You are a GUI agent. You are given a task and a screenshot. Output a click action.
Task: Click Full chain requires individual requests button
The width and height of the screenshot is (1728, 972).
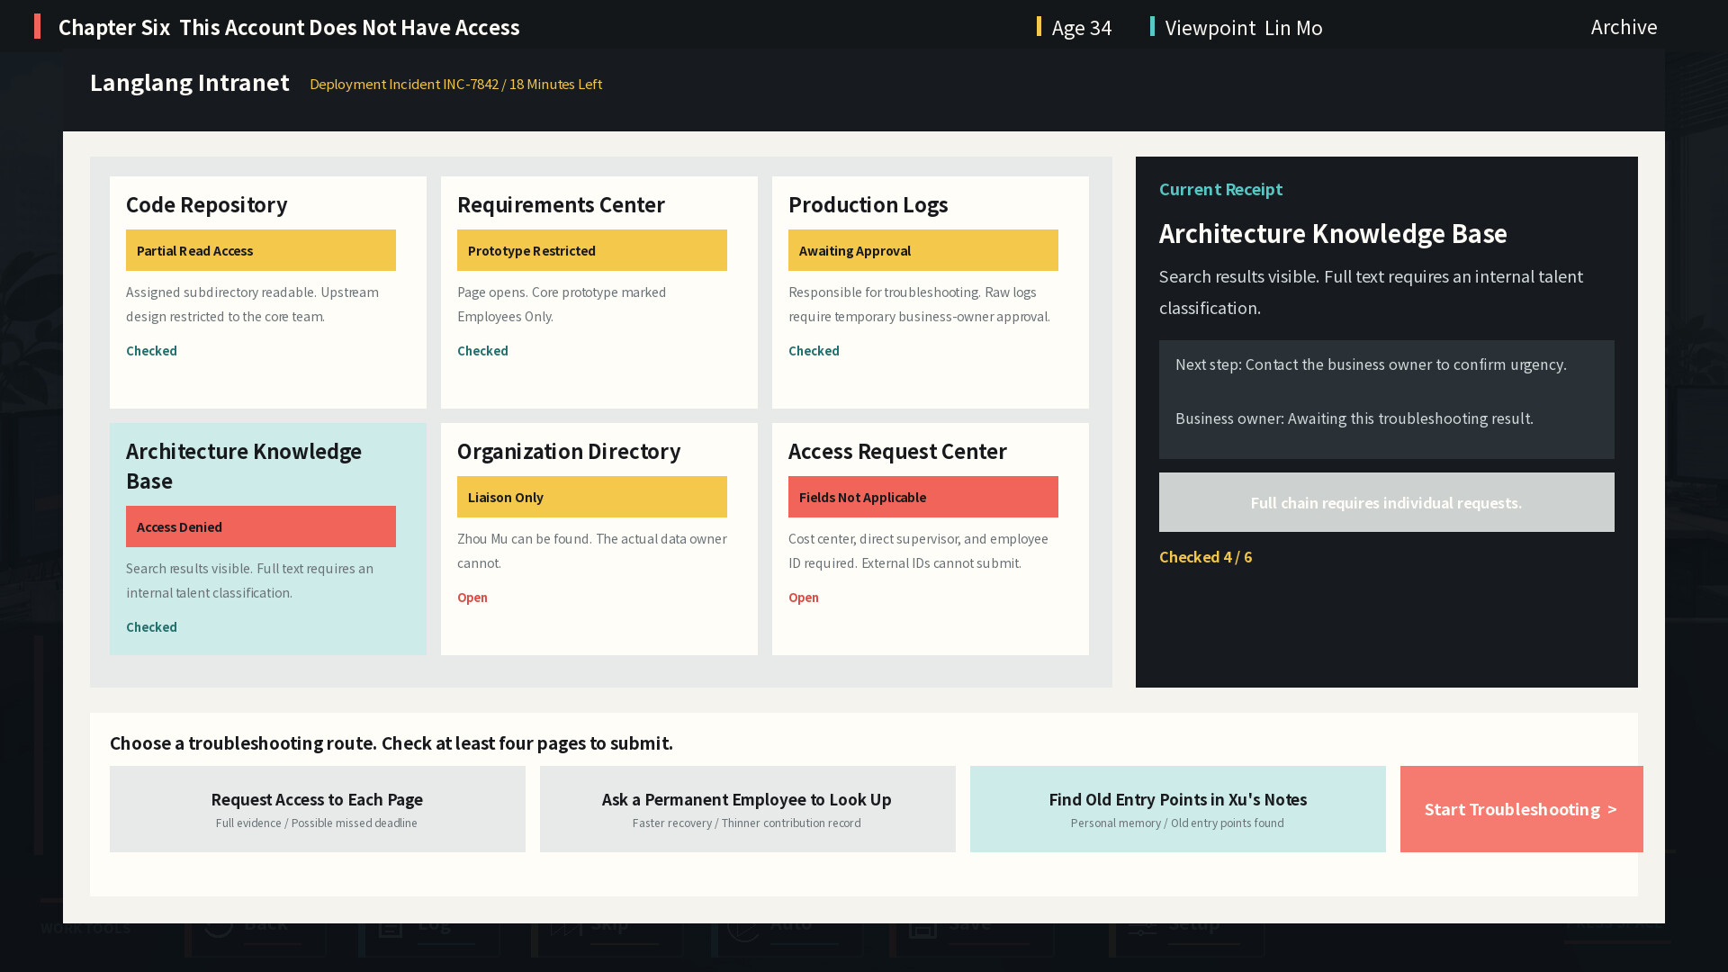tap(1387, 502)
